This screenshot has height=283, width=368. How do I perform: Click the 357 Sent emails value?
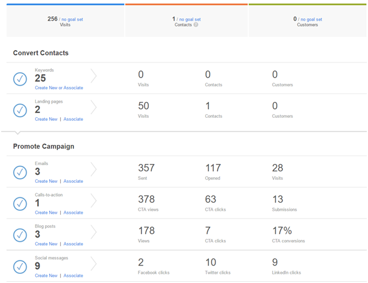[x=146, y=168]
